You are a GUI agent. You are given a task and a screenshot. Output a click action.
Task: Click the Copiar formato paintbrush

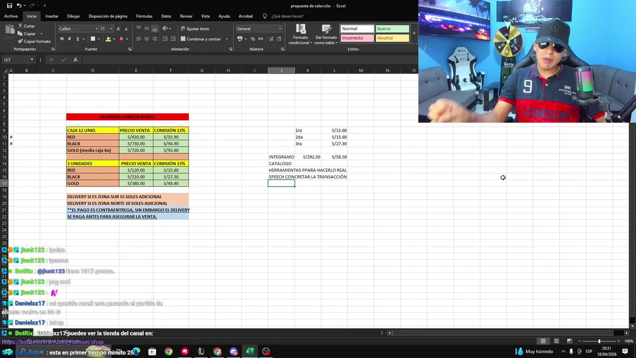34,41
